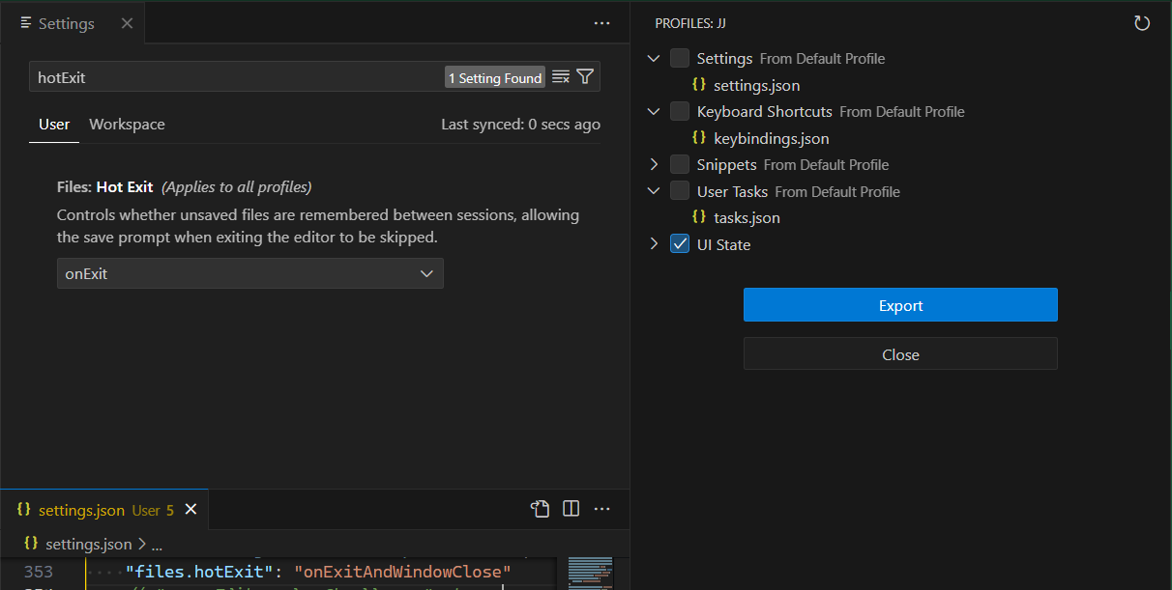This screenshot has width=1172, height=590.
Task: Open the Files: Hot Exit dropdown
Action: (249, 273)
